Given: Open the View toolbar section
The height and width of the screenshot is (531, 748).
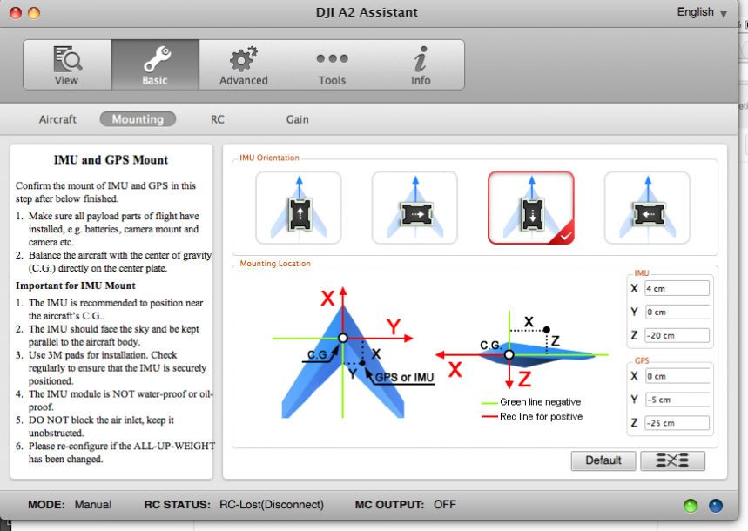Looking at the screenshot, I should 67,65.
